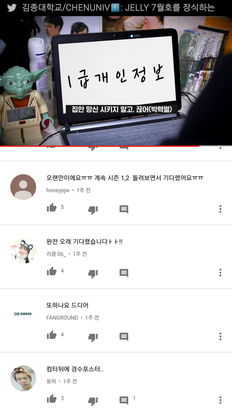The height and width of the screenshot is (413, 232).
Task: Open more options for 윳히 comment
Action: 220,400
